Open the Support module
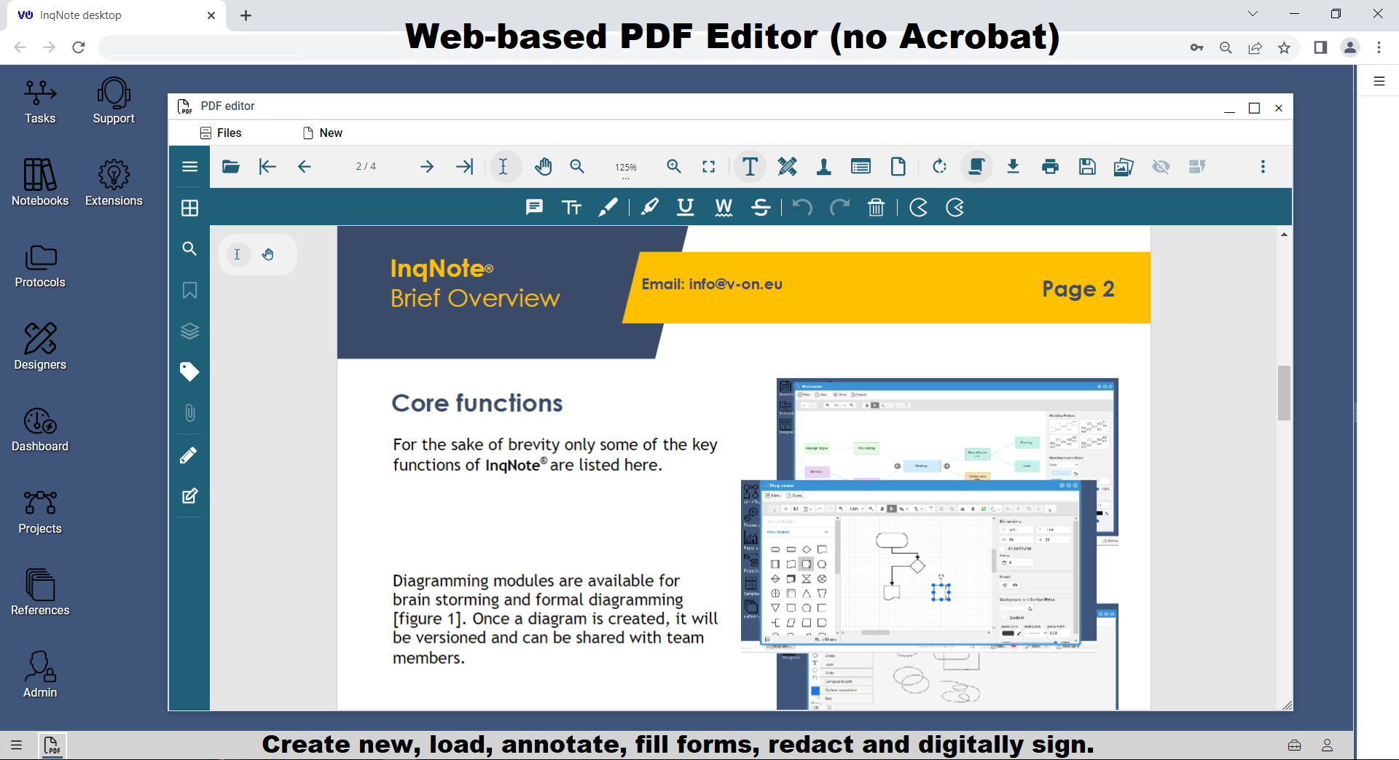The width and height of the screenshot is (1399, 760). [114, 102]
